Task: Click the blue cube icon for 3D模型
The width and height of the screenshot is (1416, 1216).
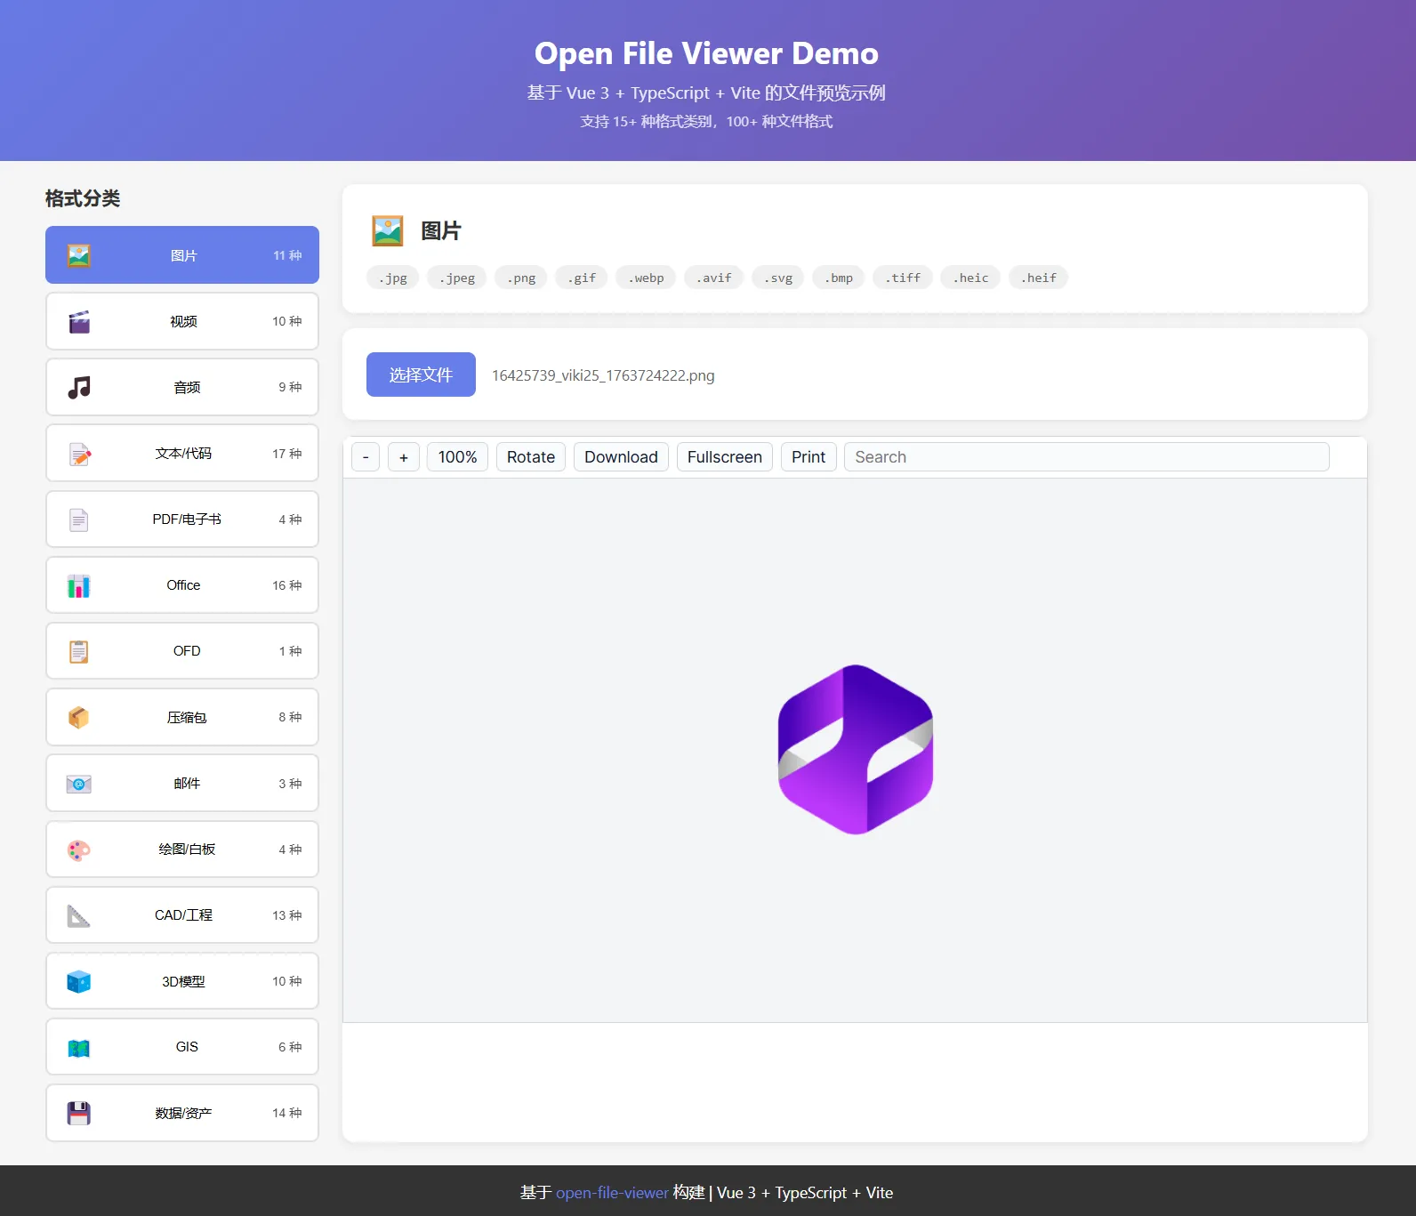Action: (79, 981)
